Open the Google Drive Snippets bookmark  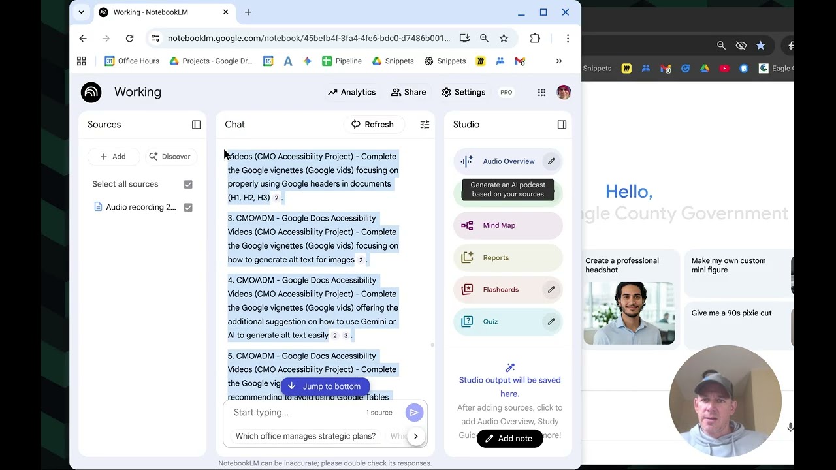393,61
